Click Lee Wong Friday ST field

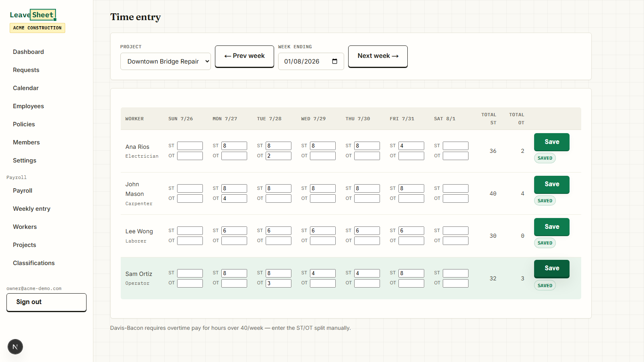click(411, 230)
